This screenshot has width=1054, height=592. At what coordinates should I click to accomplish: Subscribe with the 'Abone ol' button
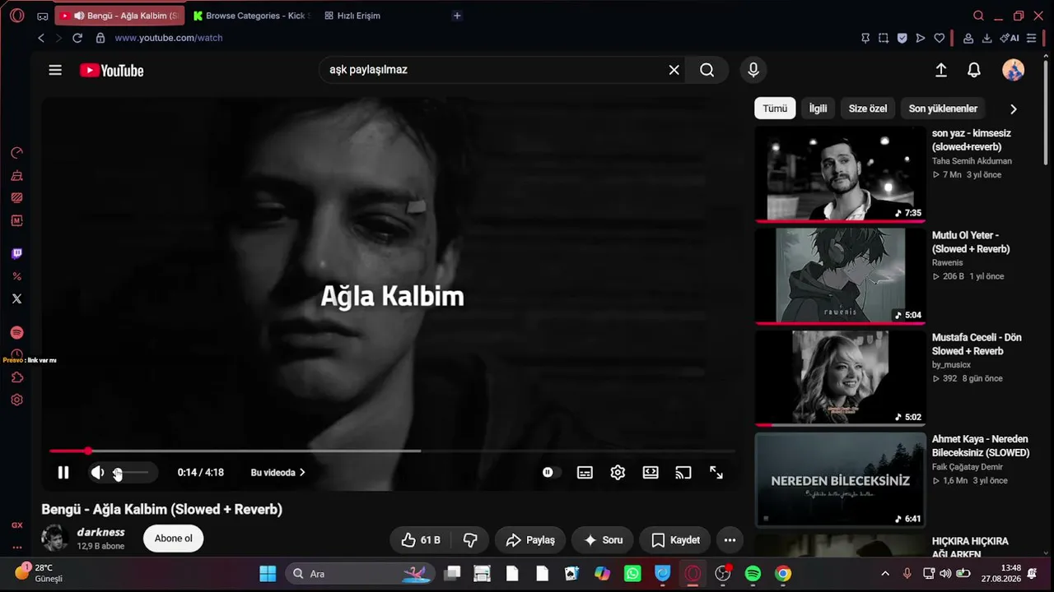point(174,539)
